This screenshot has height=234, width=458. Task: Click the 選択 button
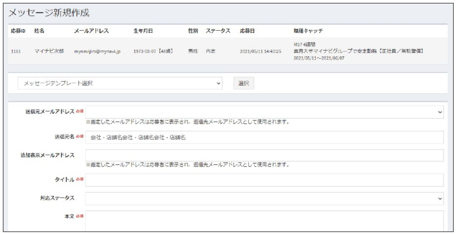(x=244, y=83)
